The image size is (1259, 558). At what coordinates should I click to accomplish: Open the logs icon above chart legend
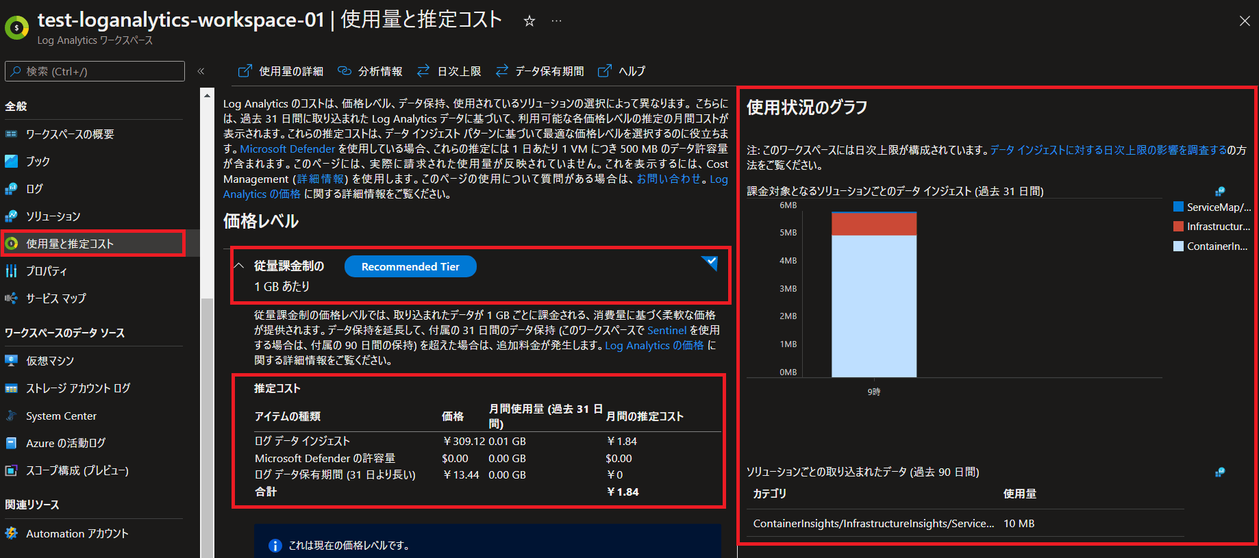click(1219, 192)
